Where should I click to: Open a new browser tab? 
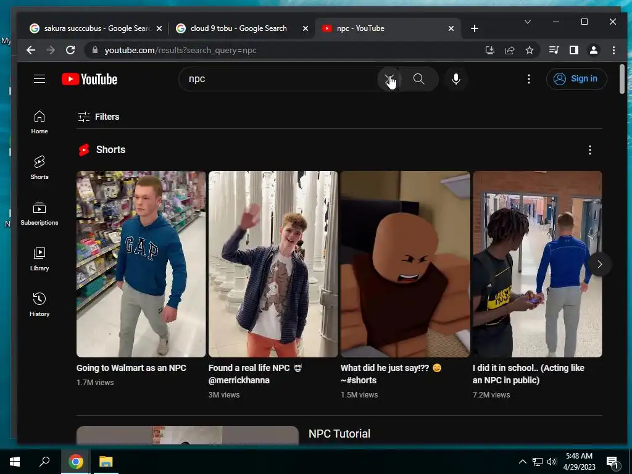pos(475,28)
